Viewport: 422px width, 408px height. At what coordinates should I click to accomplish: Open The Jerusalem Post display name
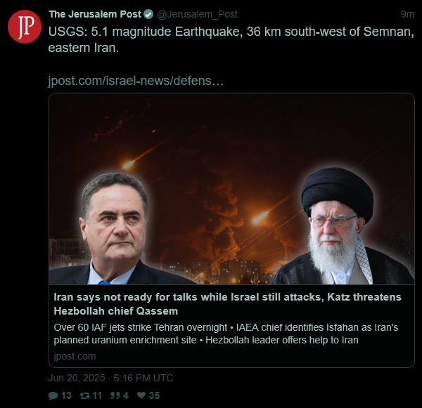coord(95,14)
